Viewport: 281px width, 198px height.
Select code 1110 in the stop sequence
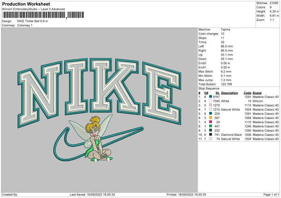(x=248, y=122)
